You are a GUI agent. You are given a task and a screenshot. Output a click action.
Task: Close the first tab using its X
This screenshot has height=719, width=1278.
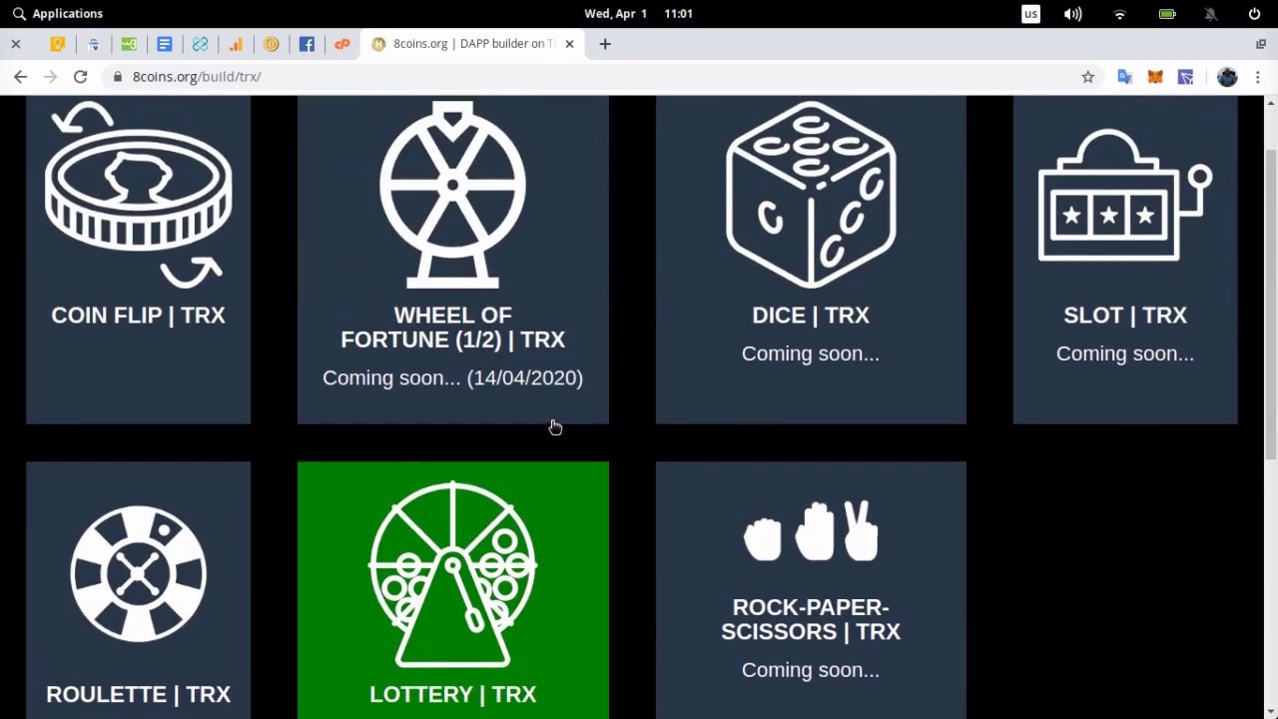[16, 44]
